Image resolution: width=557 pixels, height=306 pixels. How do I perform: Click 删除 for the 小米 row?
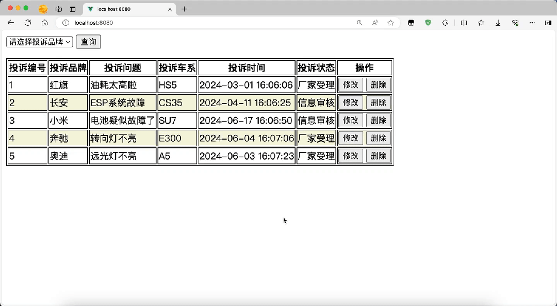coord(379,121)
